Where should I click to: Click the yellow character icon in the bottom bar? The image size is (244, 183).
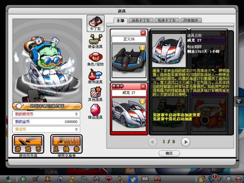click(72, 179)
